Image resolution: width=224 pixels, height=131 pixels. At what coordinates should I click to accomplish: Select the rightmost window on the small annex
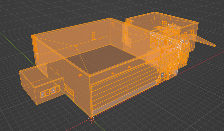[57, 89]
